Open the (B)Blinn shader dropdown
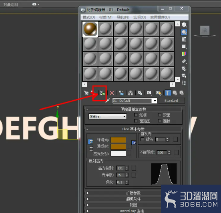Viewport: 221px width, 213px height. [x=108, y=116]
